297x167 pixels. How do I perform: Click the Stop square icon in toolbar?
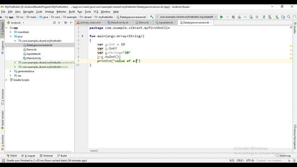257,17
